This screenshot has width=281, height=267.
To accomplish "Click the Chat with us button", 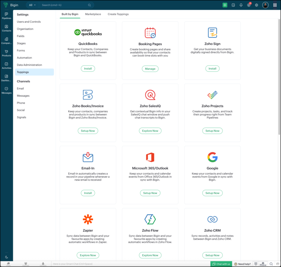I will (x=221, y=264).
